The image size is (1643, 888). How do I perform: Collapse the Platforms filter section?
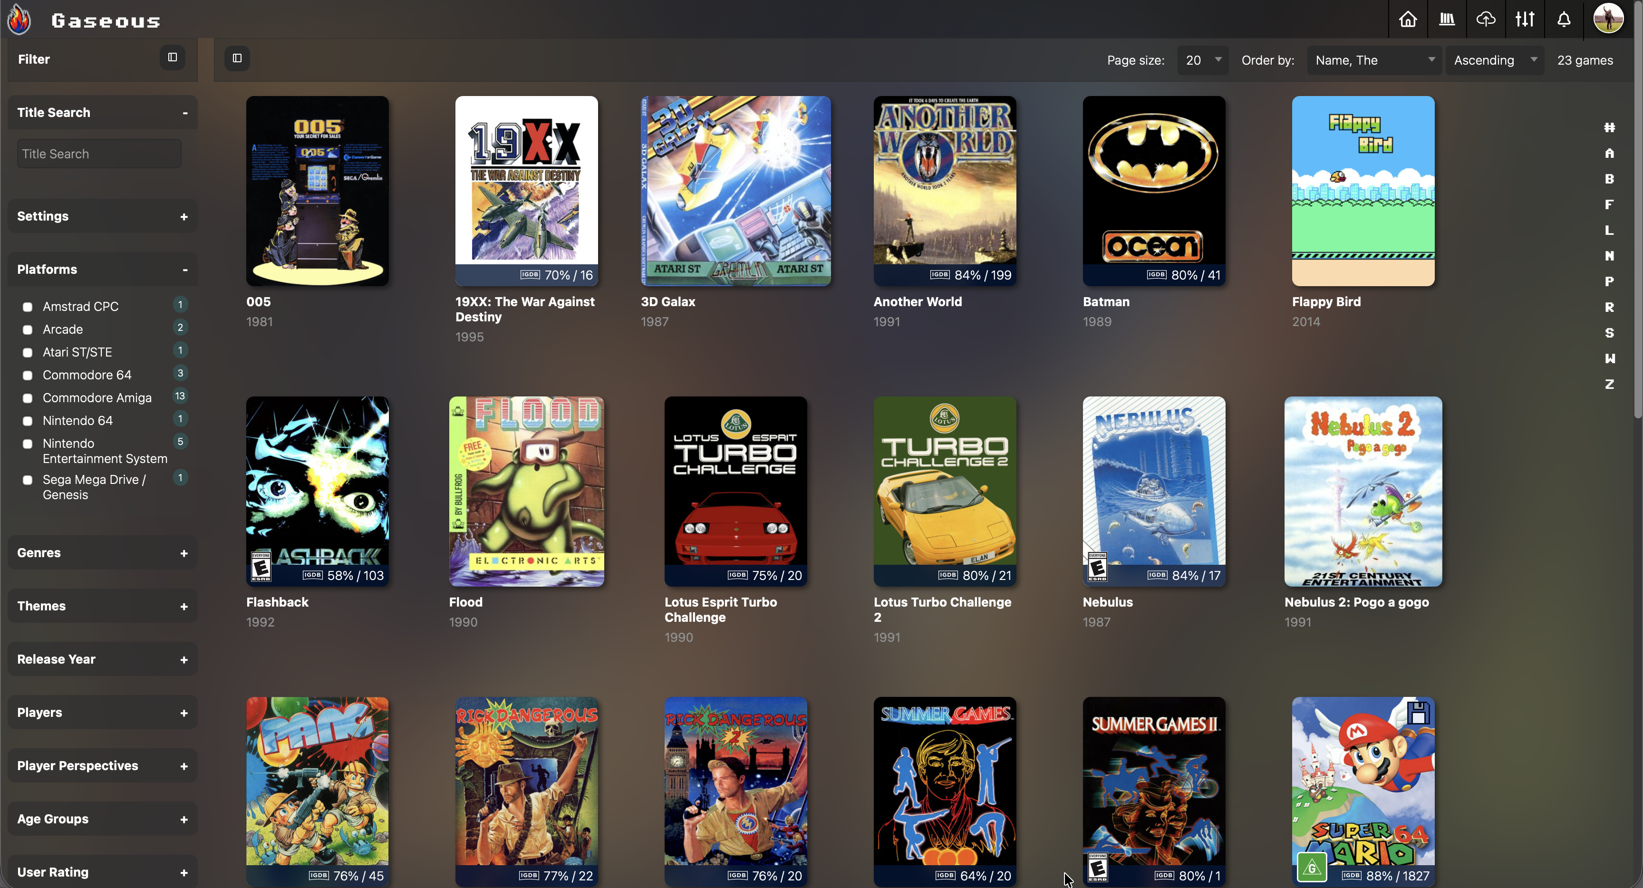(185, 270)
